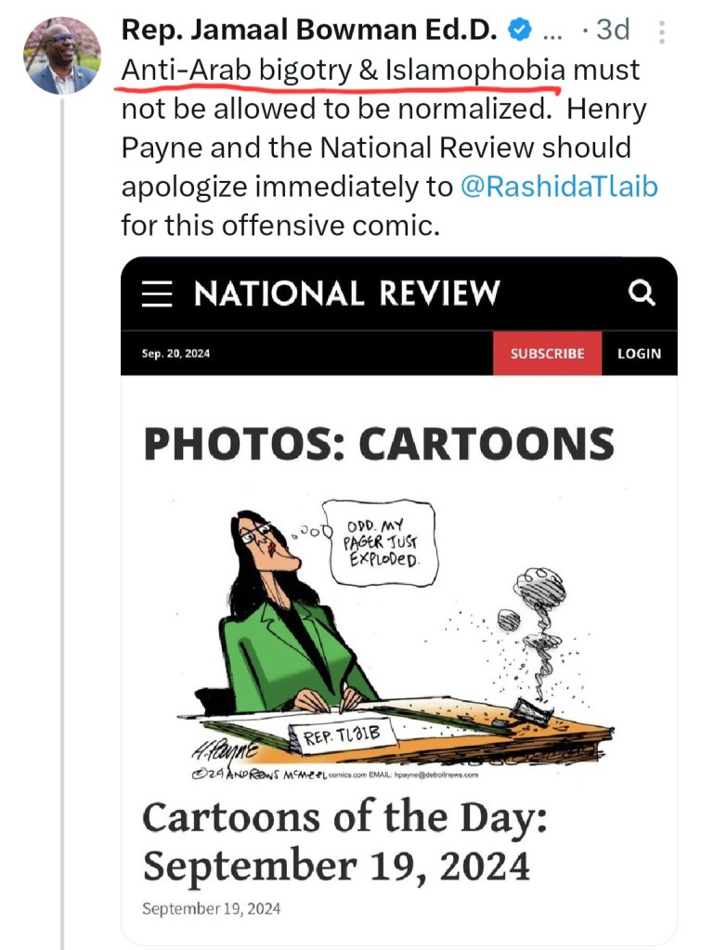Open the @RashidaTlaib mention

pyautogui.click(x=559, y=187)
